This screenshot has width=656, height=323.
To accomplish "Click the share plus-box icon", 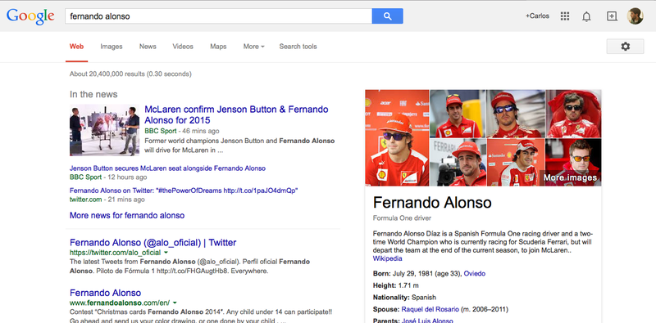I will (x=612, y=16).
